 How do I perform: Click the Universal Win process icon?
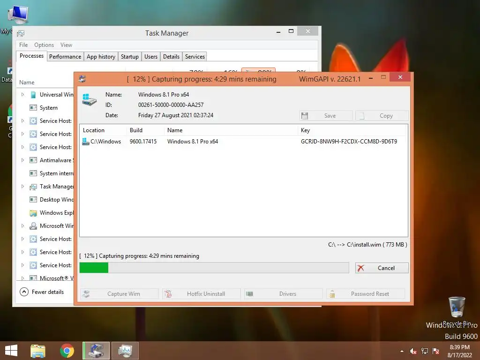click(x=33, y=95)
